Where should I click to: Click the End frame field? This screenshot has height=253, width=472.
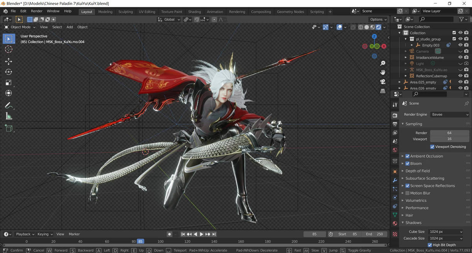point(375,234)
